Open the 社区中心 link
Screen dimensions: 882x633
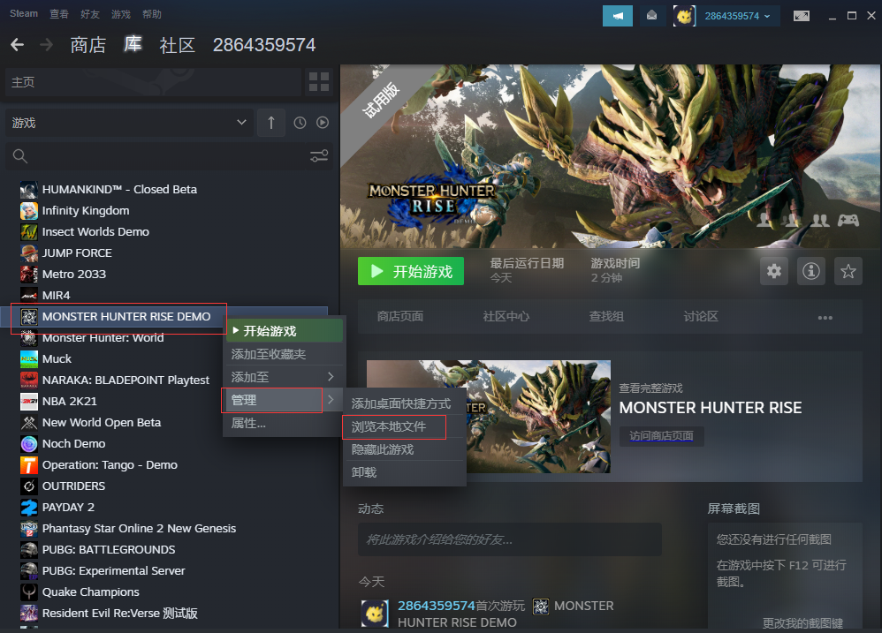tap(506, 317)
